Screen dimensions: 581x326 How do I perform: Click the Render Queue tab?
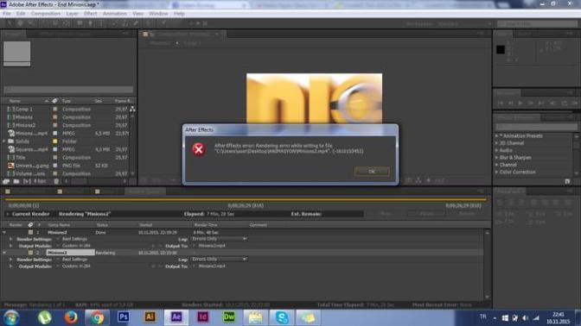(144, 191)
